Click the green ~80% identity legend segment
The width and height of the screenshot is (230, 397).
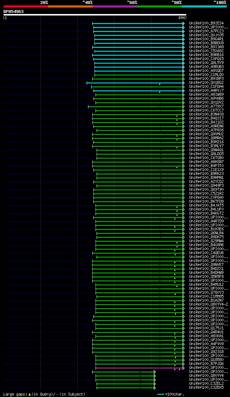(160, 6)
